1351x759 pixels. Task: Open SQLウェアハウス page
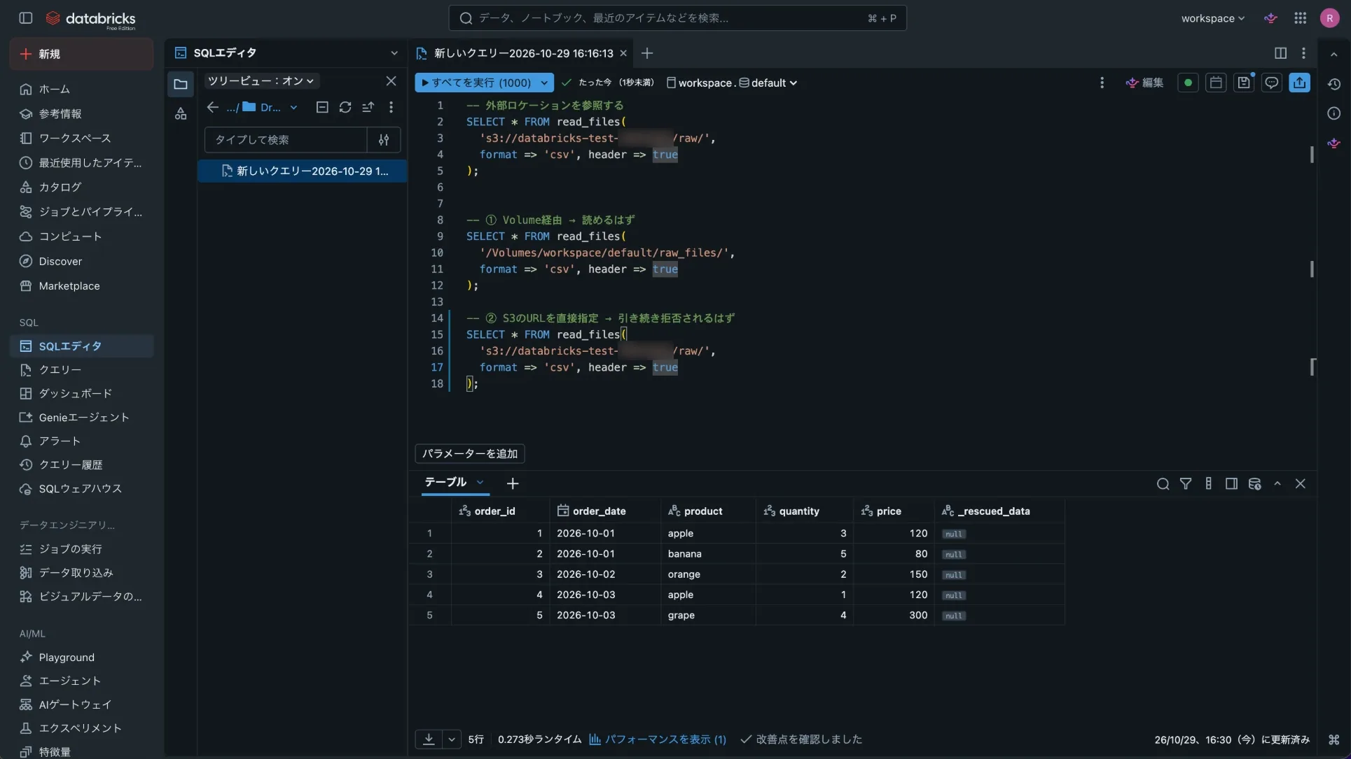pyautogui.click(x=81, y=488)
